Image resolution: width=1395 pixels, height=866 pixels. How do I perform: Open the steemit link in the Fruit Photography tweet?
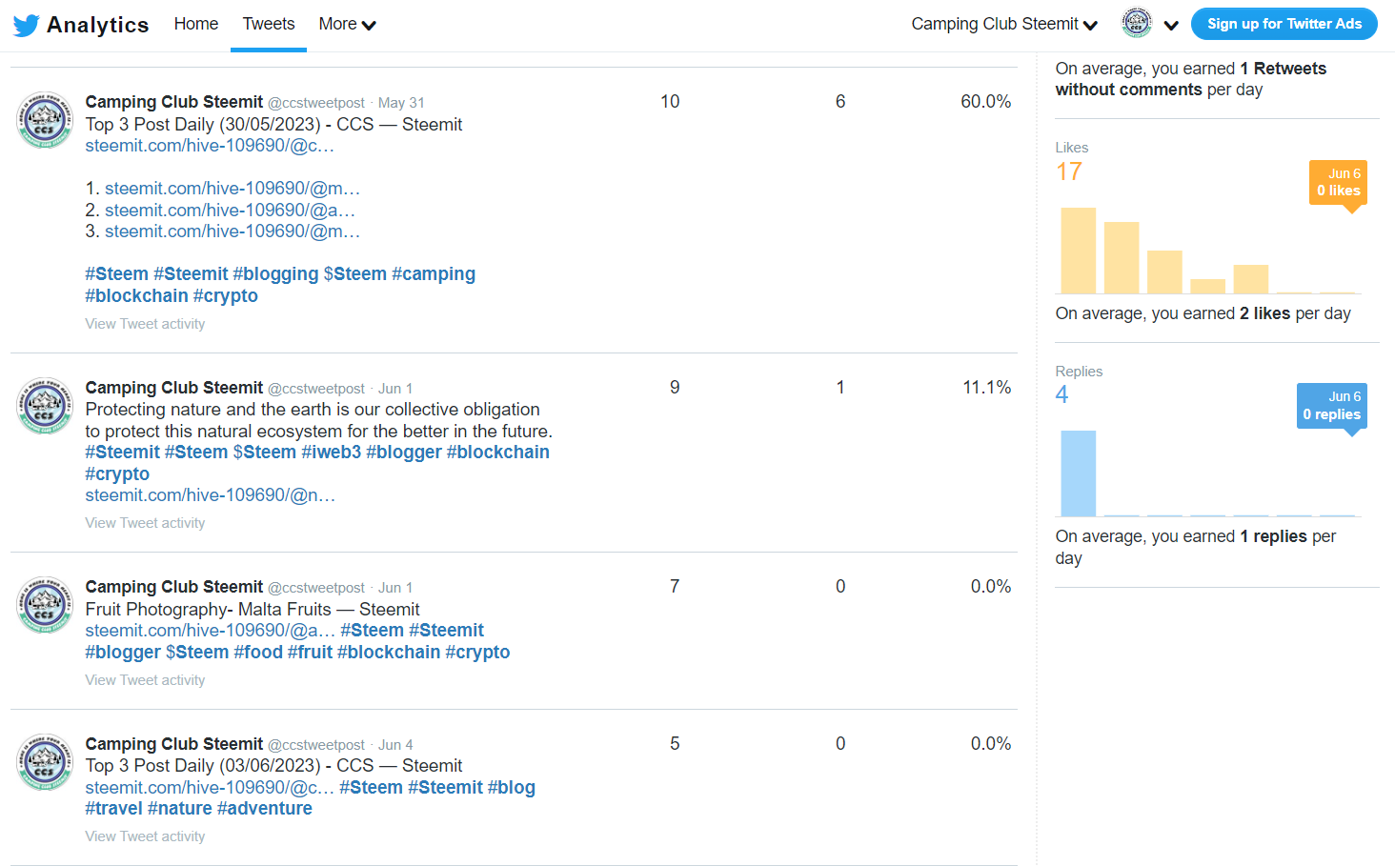coord(211,631)
